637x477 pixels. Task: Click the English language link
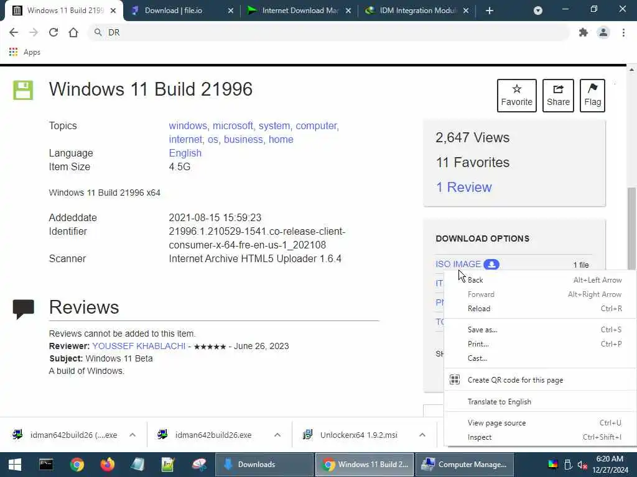point(185,153)
